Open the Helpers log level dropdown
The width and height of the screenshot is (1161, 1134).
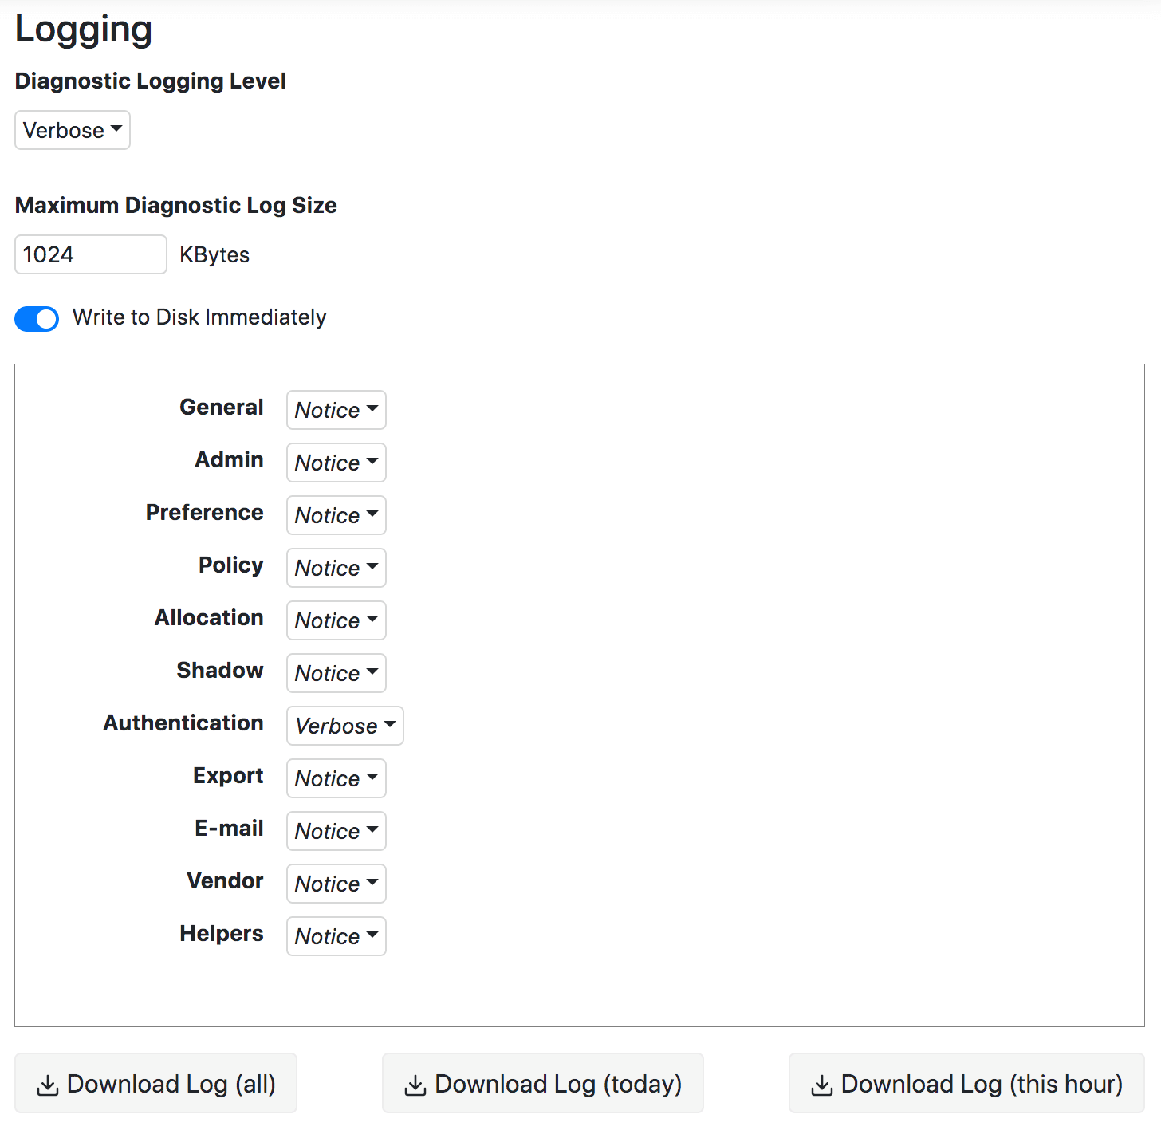click(336, 936)
